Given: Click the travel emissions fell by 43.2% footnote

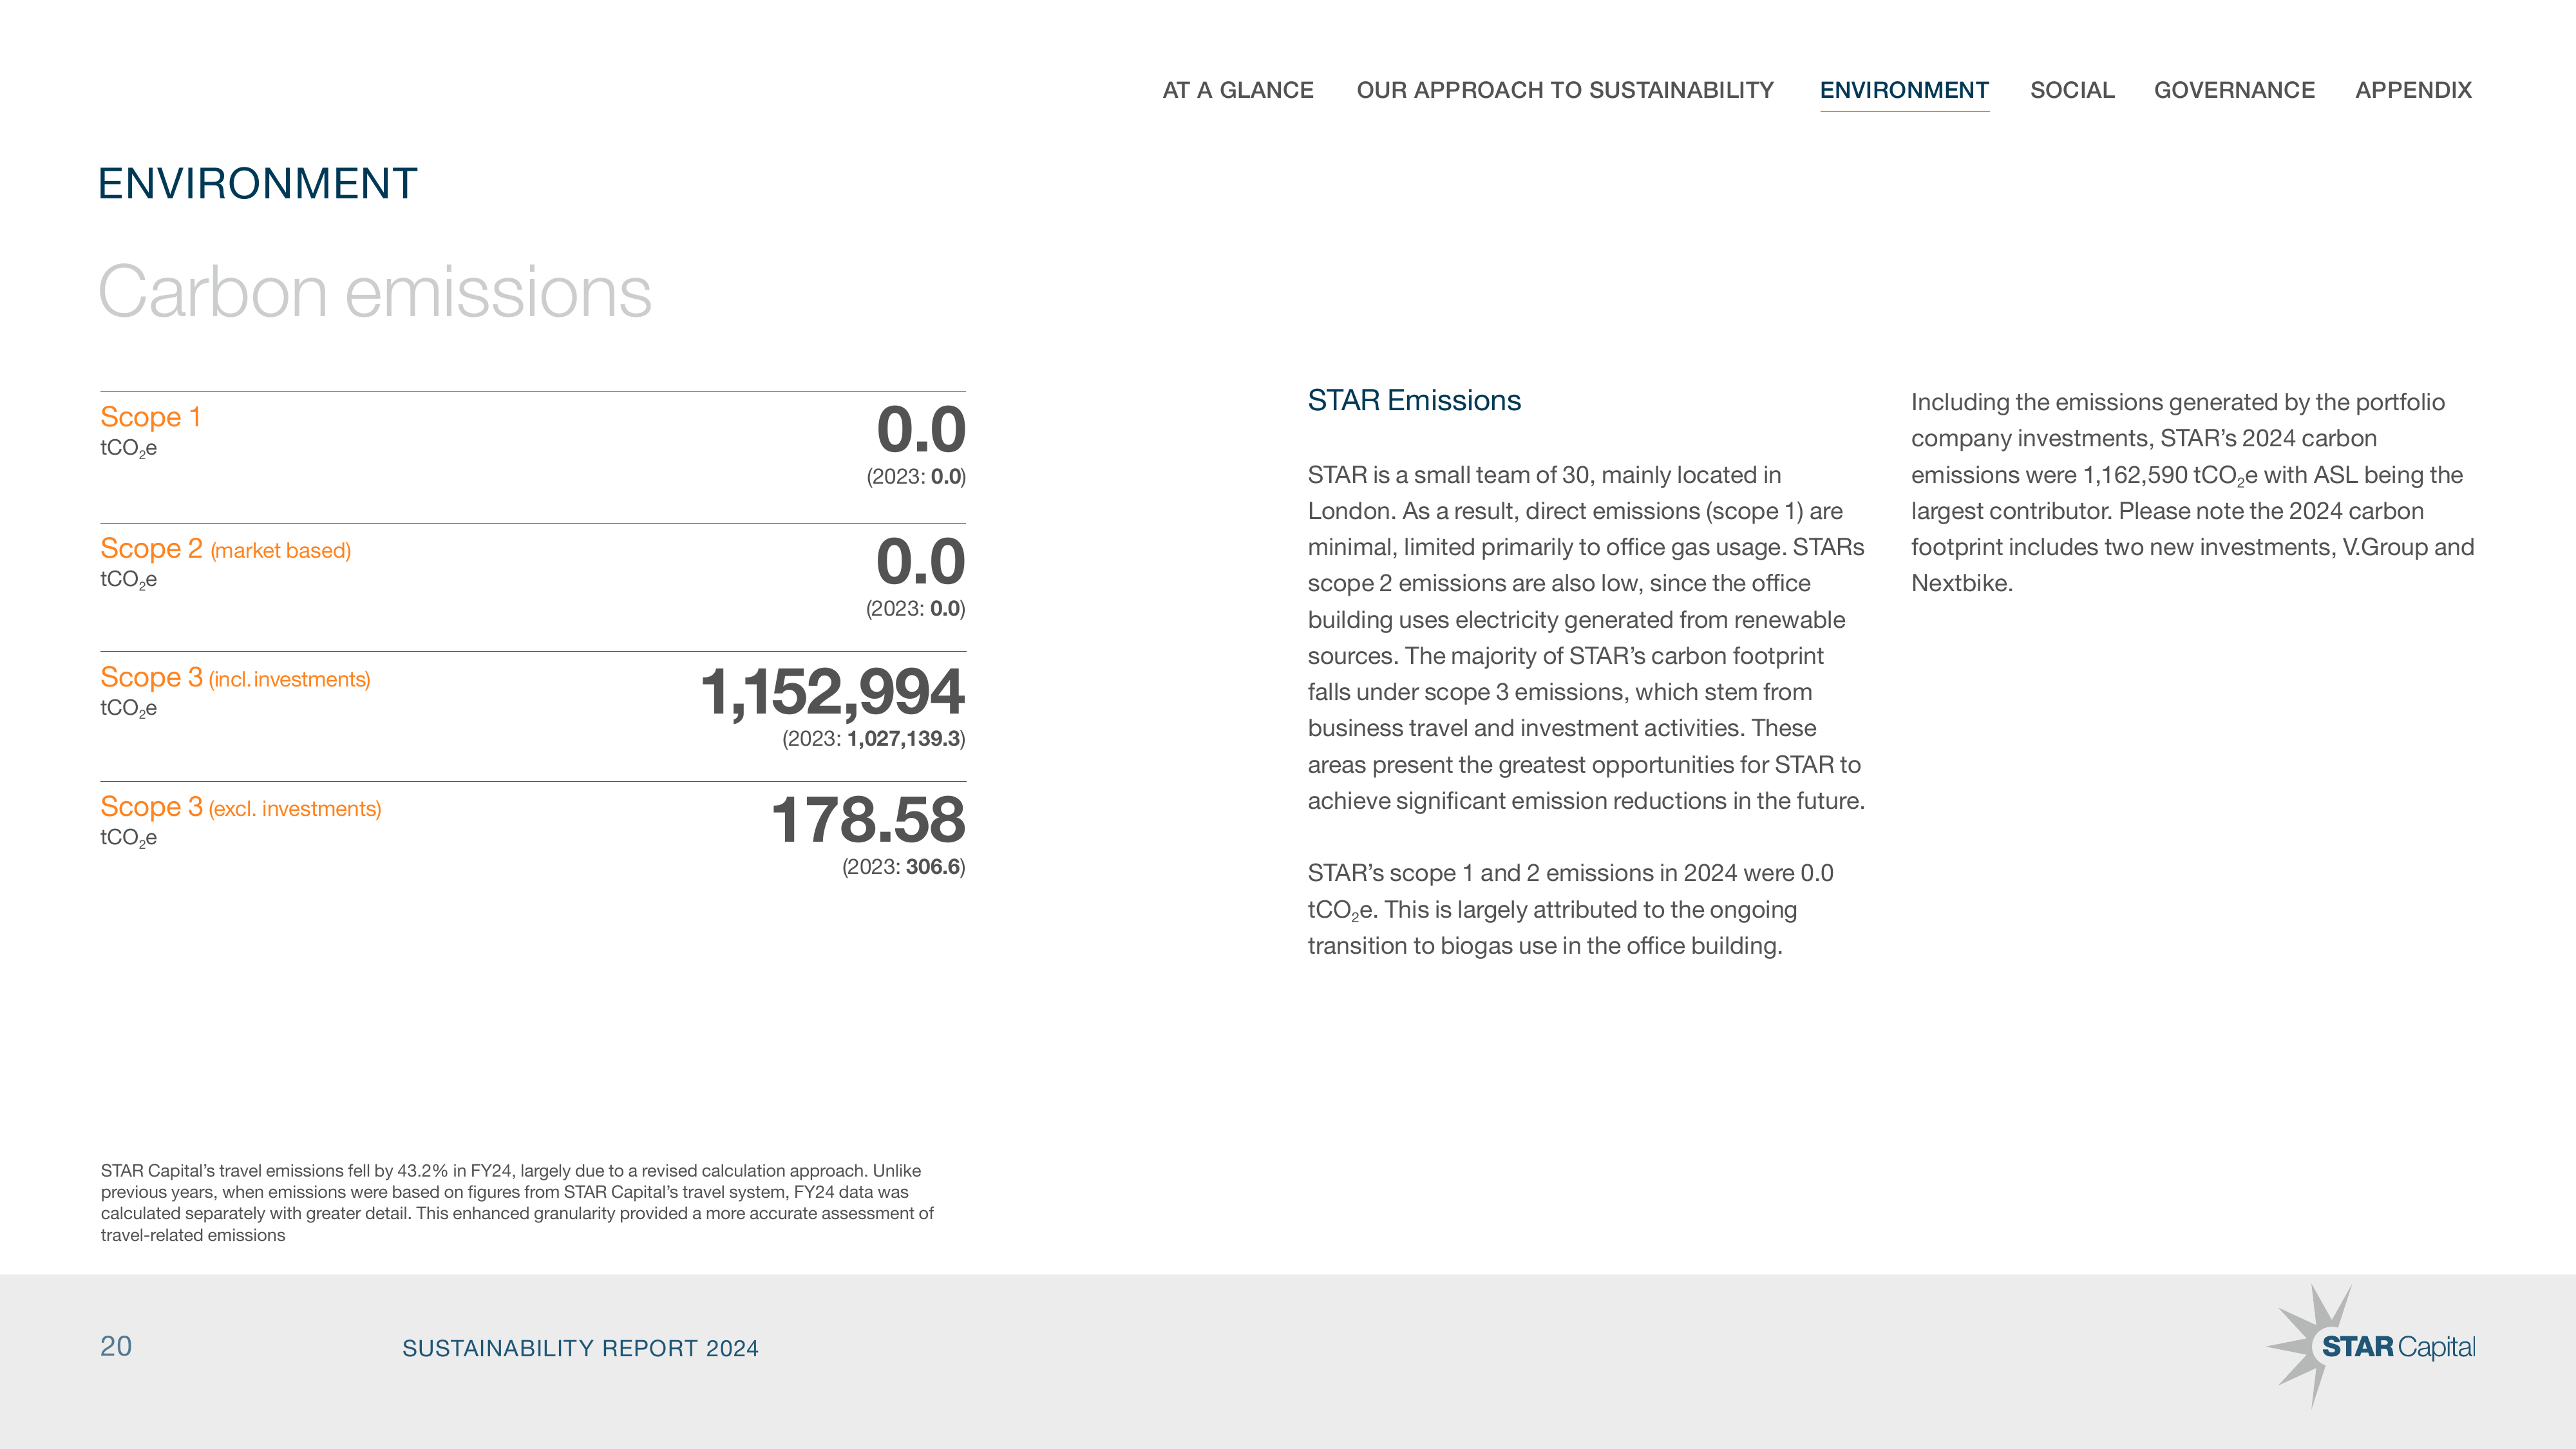Looking at the screenshot, I should tap(517, 1203).
